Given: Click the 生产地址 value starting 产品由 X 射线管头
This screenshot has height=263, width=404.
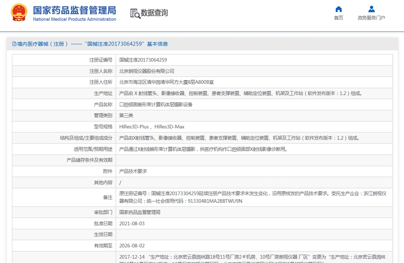Looking at the screenshot, I should pos(241,93).
